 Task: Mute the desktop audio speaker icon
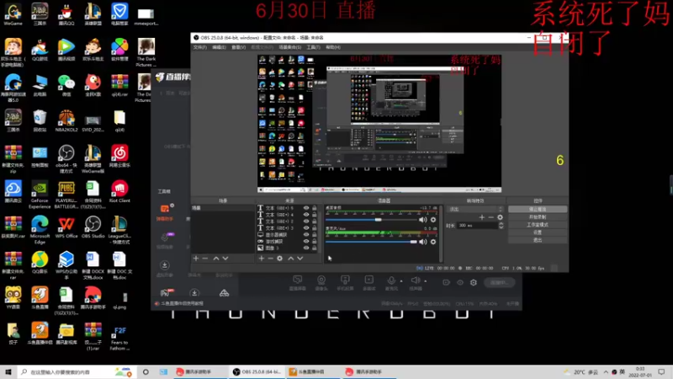[x=423, y=220]
